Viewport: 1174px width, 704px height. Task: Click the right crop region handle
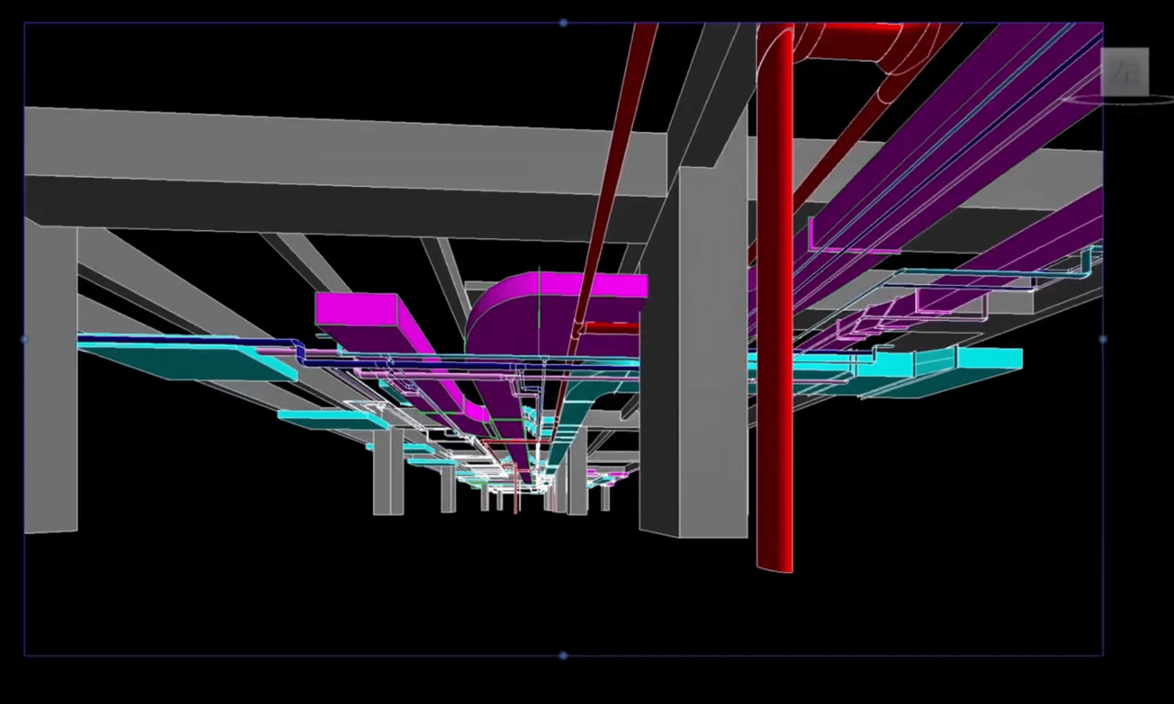(1103, 339)
